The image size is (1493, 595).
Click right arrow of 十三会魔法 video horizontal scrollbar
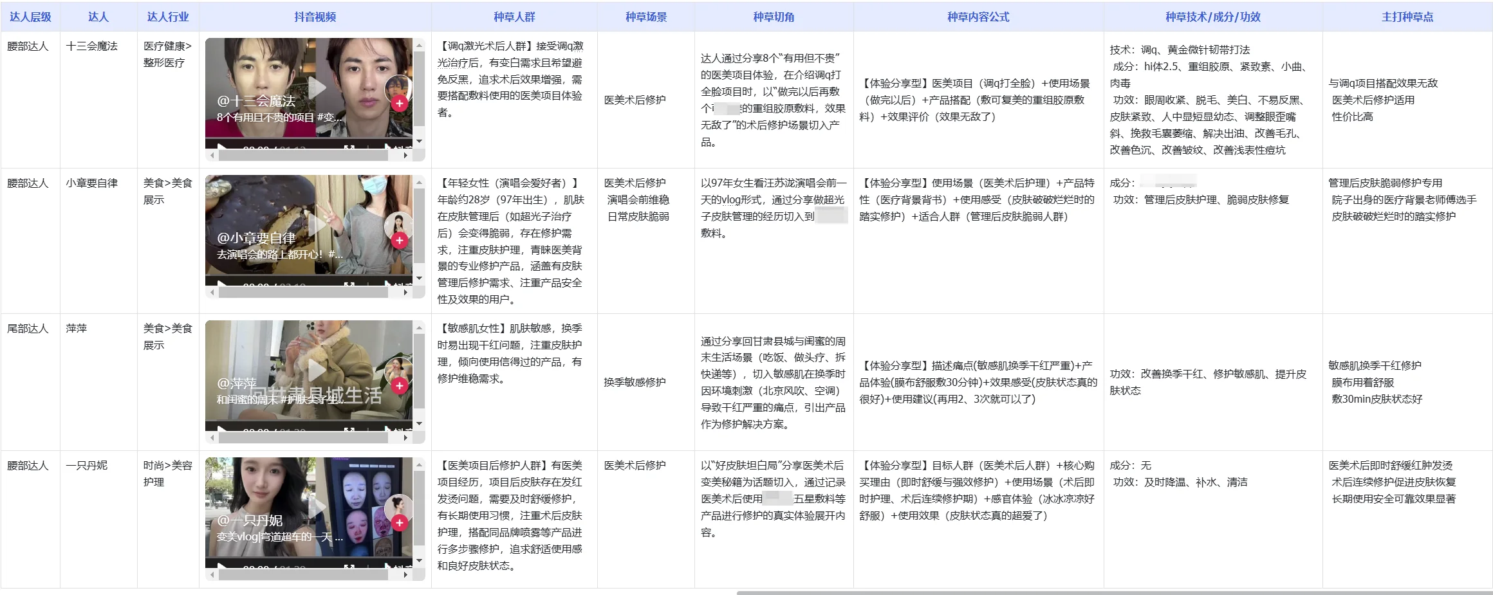click(405, 155)
